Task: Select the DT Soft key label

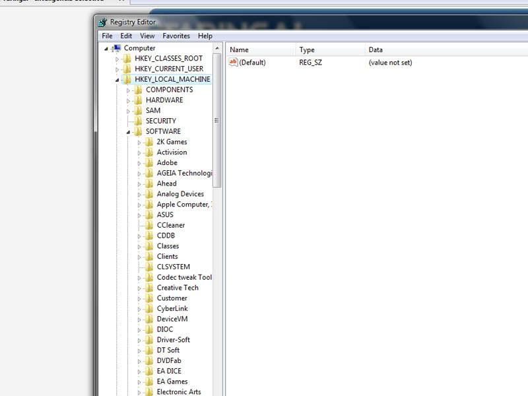Action: tap(168, 350)
